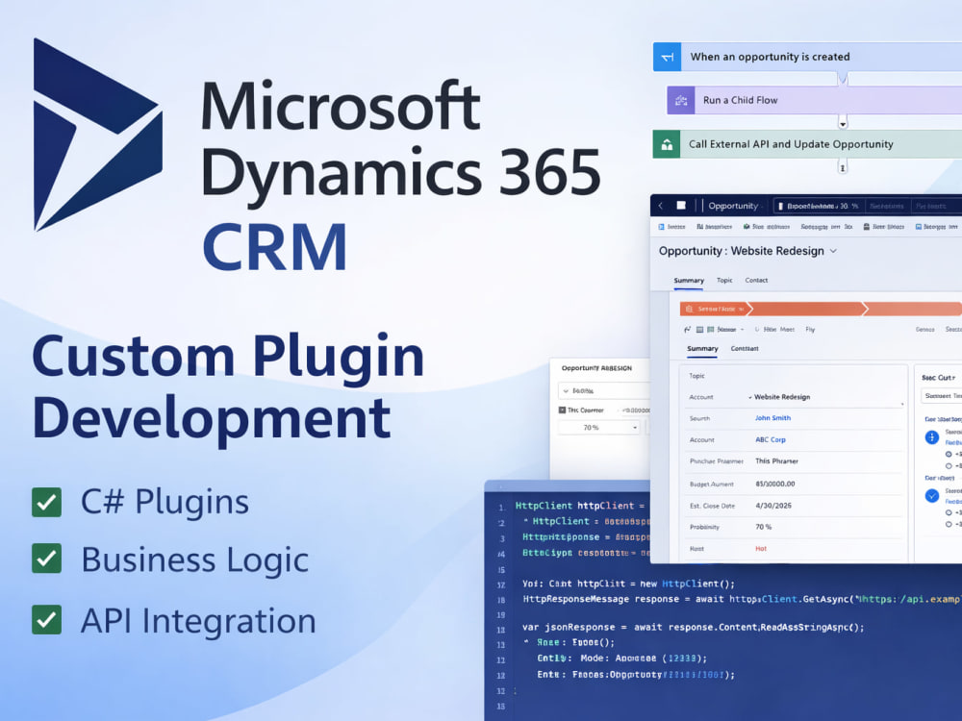Open the ABC Corp account link
This screenshot has width=962, height=721.
point(771,439)
